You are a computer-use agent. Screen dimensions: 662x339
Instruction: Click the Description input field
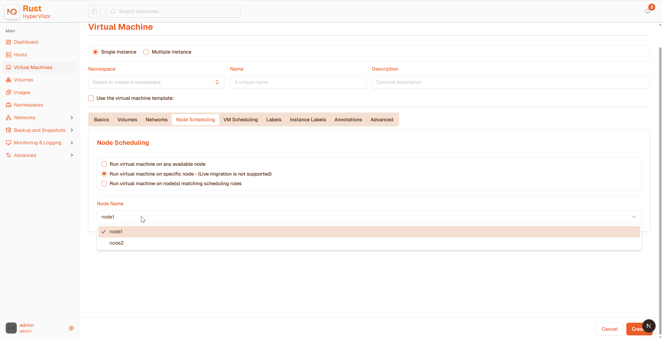pos(511,82)
